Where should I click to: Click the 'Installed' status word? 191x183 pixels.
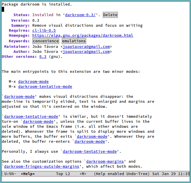tap(43, 15)
